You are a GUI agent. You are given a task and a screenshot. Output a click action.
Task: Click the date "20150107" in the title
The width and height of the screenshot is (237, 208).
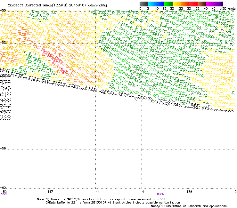(x=78, y=5)
